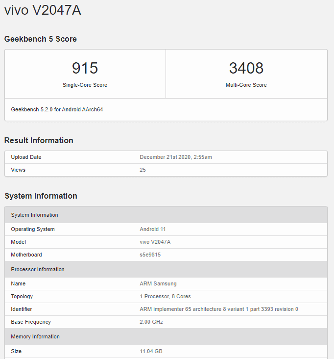
Task: Click the gray 'System Information' table header row
Action: click(166, 215)
